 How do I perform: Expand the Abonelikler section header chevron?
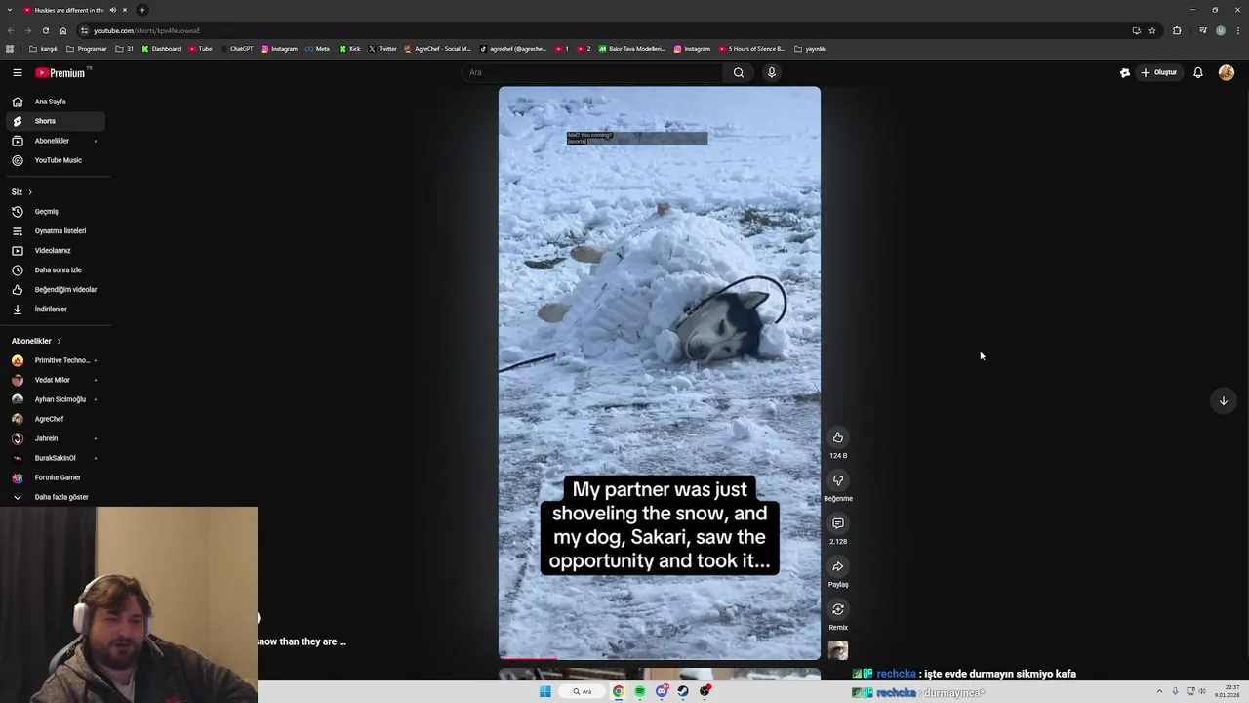[59, 341]
